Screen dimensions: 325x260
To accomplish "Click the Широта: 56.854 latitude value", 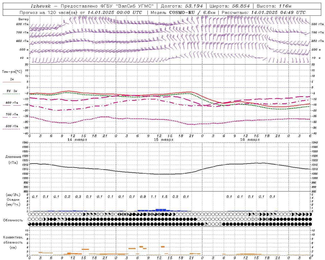I will coord(230,6).
